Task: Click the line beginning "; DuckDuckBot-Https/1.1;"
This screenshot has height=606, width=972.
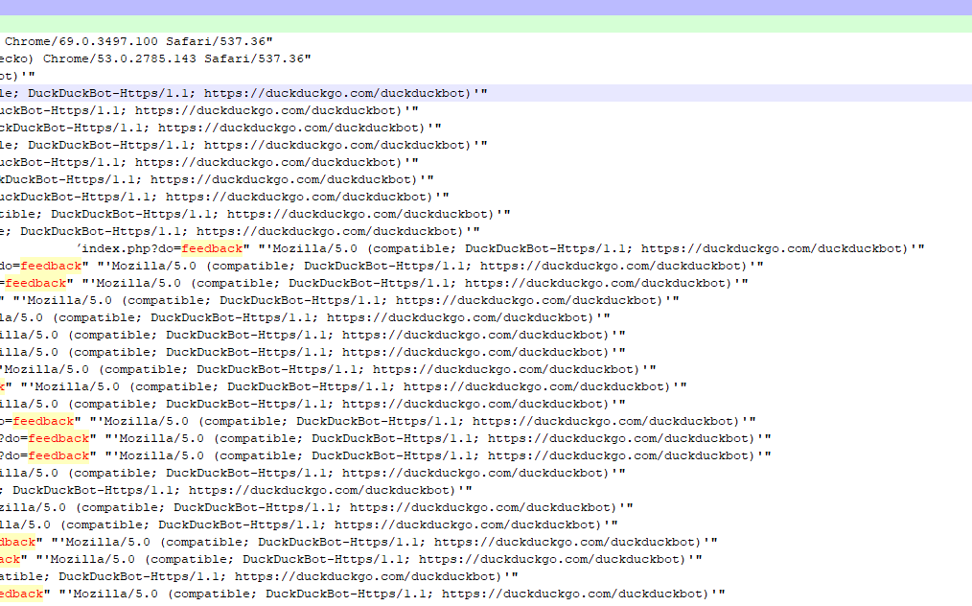Action: [x=236, y=490]
